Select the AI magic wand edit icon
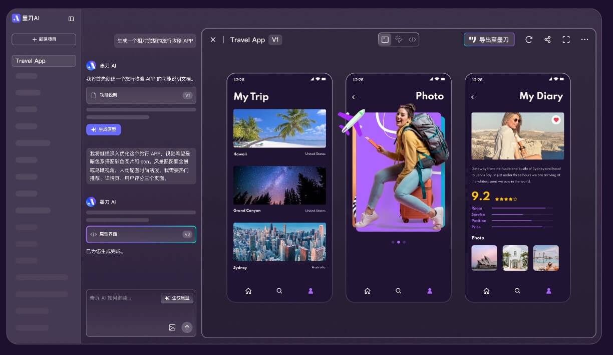This screenshot has width=613, height=355. (398, 39)
